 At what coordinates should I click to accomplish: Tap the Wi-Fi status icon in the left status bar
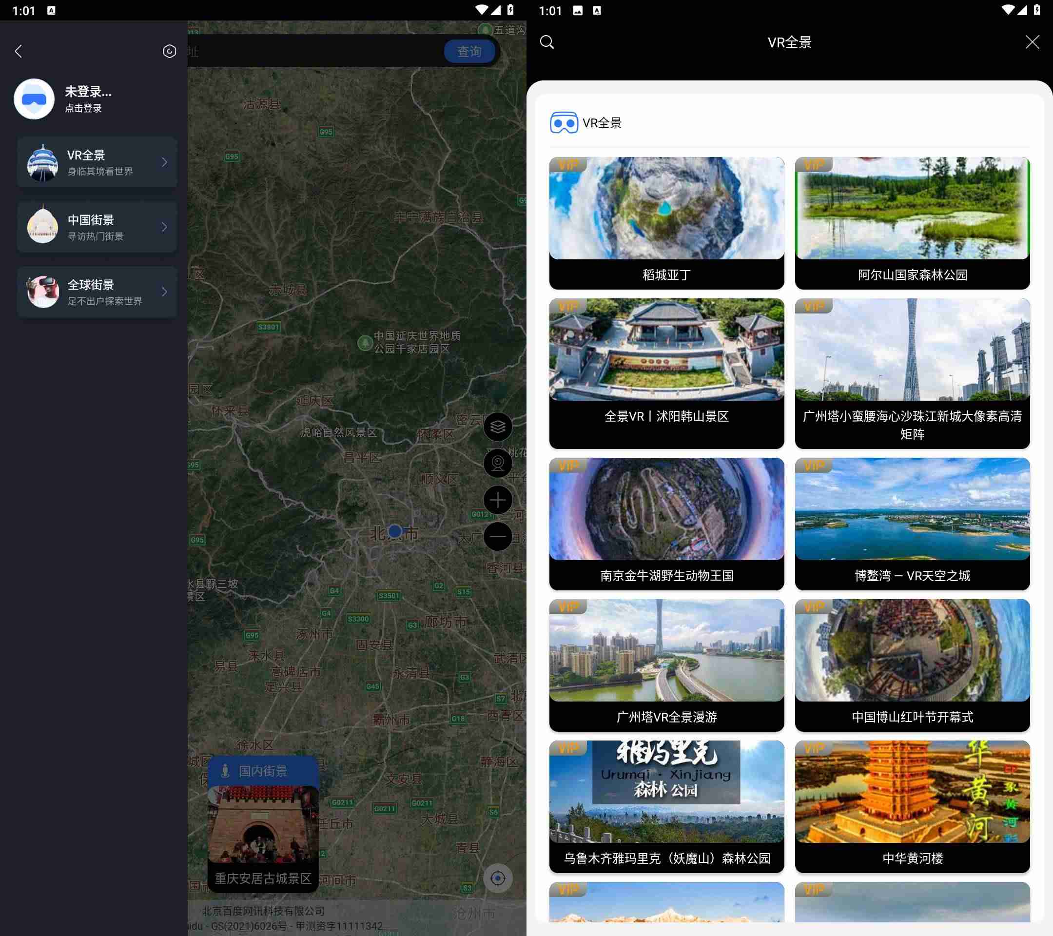pyautogui.click(x=481, y=10)
